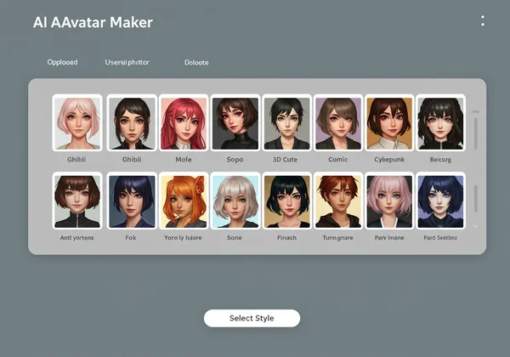Choose the Turm gnare avatar
The image size is (510, 357).
[x=338, y=201]
